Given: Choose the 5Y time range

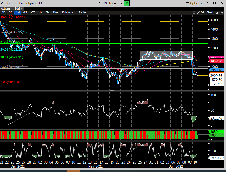Looking at the screenshot, I should coord(48,12).
